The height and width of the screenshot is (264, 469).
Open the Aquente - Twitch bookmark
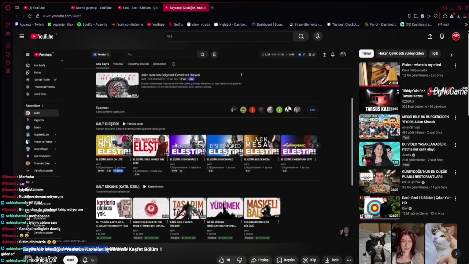pyautogui.click(x=29, y=25)
